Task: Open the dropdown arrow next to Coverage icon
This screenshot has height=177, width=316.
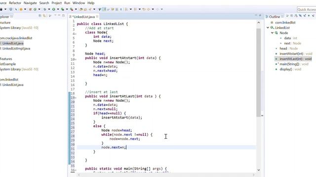Action: (67, 9)
